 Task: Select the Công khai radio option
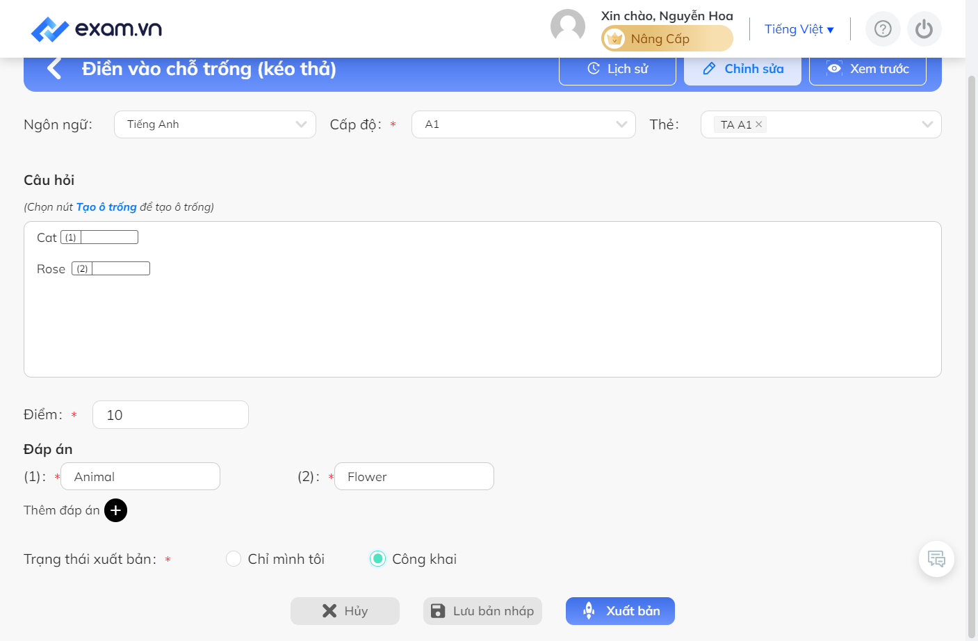pos(377,559)
